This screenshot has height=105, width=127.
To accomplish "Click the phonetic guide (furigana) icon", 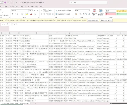I will [36, 14].
